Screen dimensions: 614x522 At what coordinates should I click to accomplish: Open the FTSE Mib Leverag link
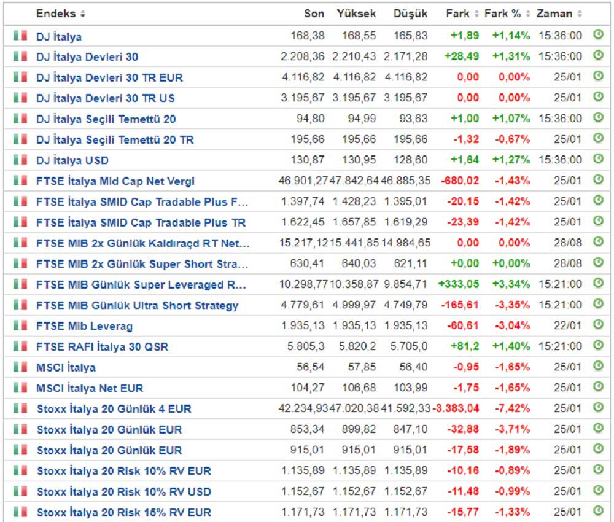coord(85,326)
